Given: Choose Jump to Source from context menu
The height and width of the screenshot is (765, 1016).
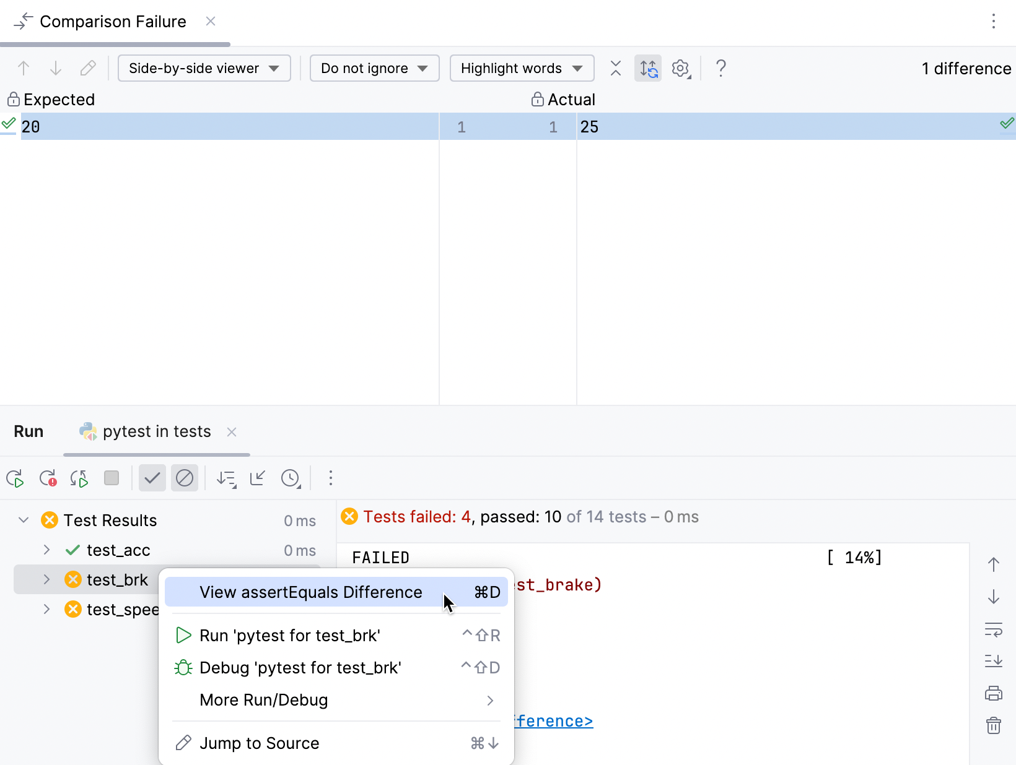Looking at the screenshot, I should [x=259, y=743].
